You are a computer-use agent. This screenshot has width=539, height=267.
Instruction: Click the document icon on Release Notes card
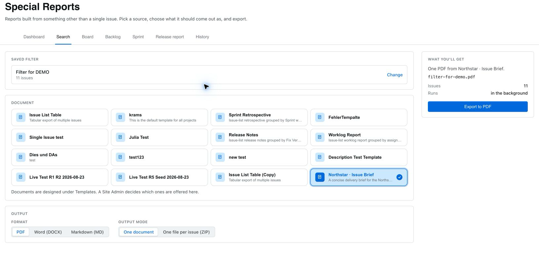click(220, 137)
